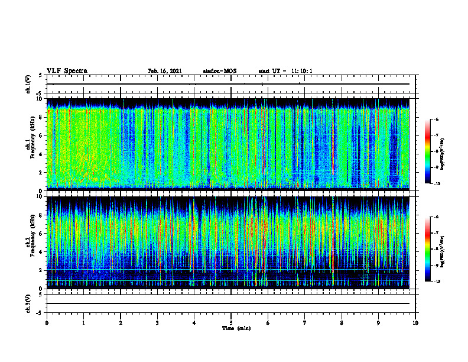The width and height of the screenshot is (468, 362).
Task: Click the ch.3 voltage waveform trace
Action: point(228,303)
